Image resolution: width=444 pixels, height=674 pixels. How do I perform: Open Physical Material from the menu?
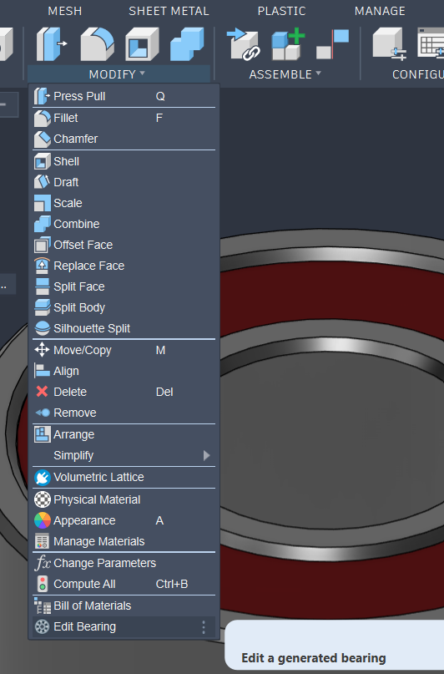click(124, 499)
